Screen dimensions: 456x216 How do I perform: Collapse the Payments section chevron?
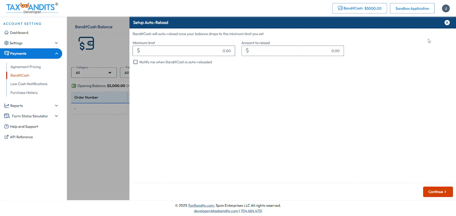coord(56,54)
